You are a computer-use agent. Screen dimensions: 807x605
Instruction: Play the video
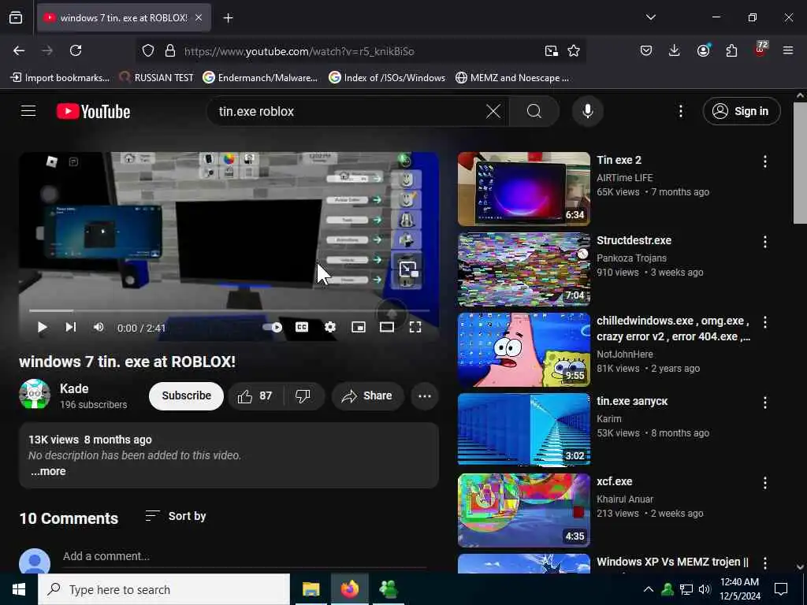pos(43,327)
